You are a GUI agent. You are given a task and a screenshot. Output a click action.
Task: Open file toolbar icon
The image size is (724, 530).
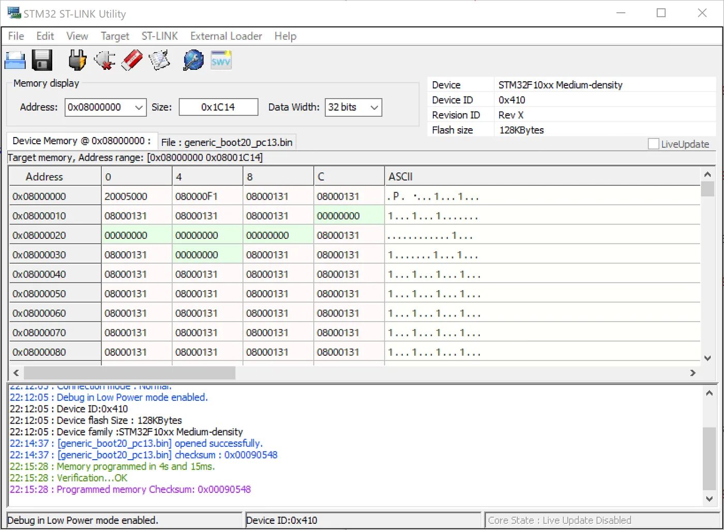15,60
